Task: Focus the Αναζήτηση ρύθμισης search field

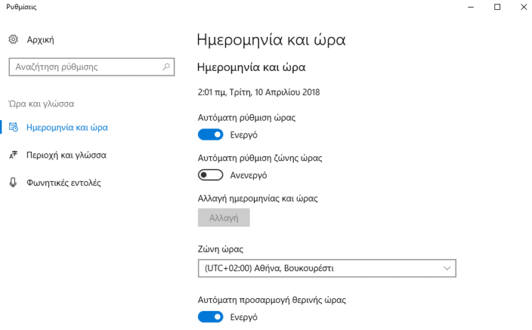Action: (92, 67)
